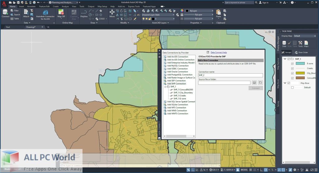Open the Map Setup ribbon tab
This screenshot has height=173, width=319.
click(102, 7)
